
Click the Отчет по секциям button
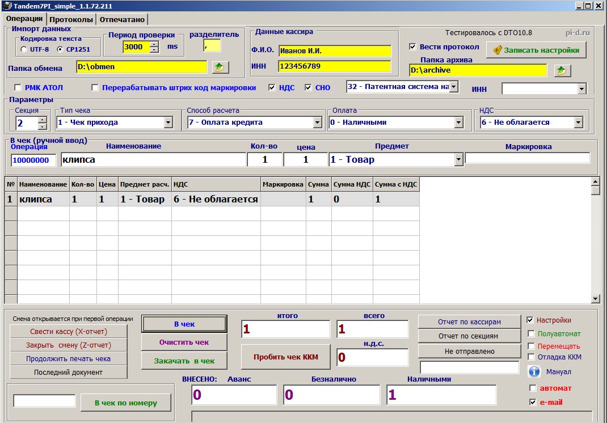469,336
